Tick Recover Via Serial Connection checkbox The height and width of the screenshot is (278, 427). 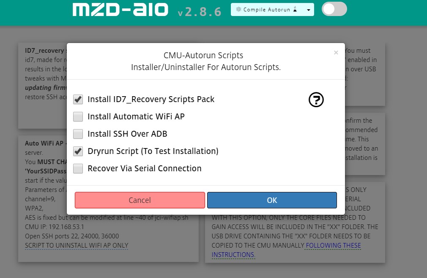(x=78, y=169)
